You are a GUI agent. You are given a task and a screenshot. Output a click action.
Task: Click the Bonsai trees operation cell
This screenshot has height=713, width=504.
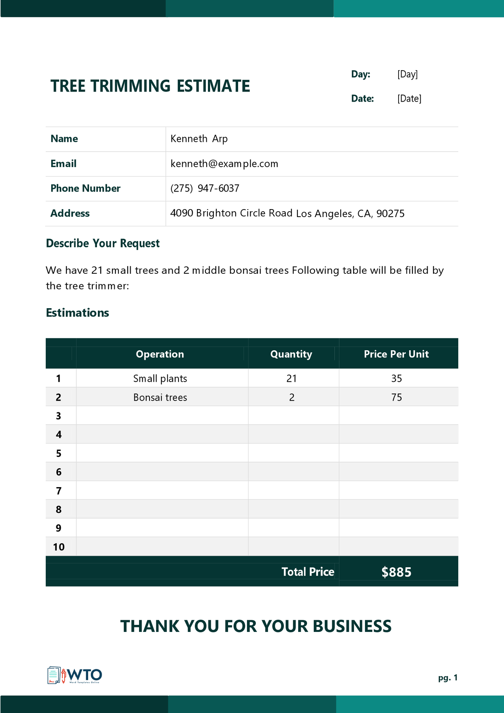point(160,397)
